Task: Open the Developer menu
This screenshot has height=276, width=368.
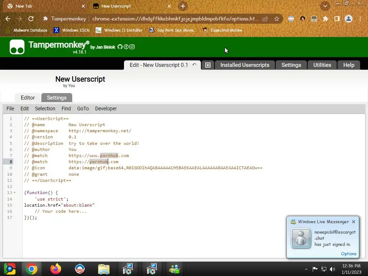Action: (x=106, y=109)
